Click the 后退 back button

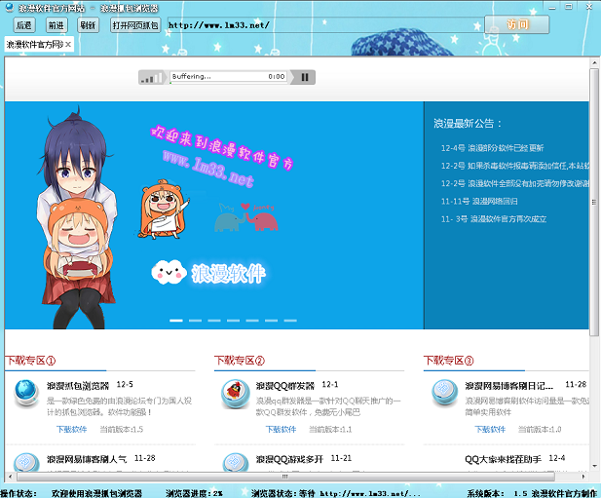(x=24, y=25)
